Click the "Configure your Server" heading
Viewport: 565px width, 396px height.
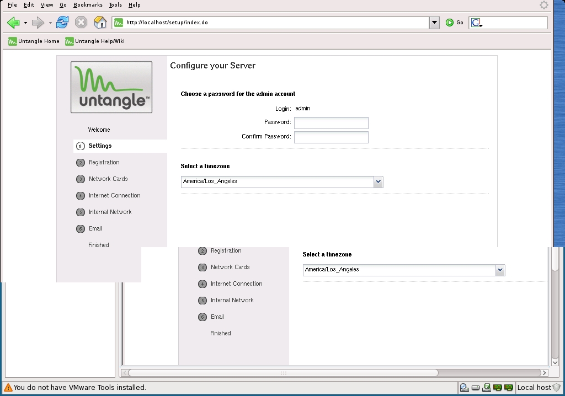pyautogui.click(x=212, y=66)
